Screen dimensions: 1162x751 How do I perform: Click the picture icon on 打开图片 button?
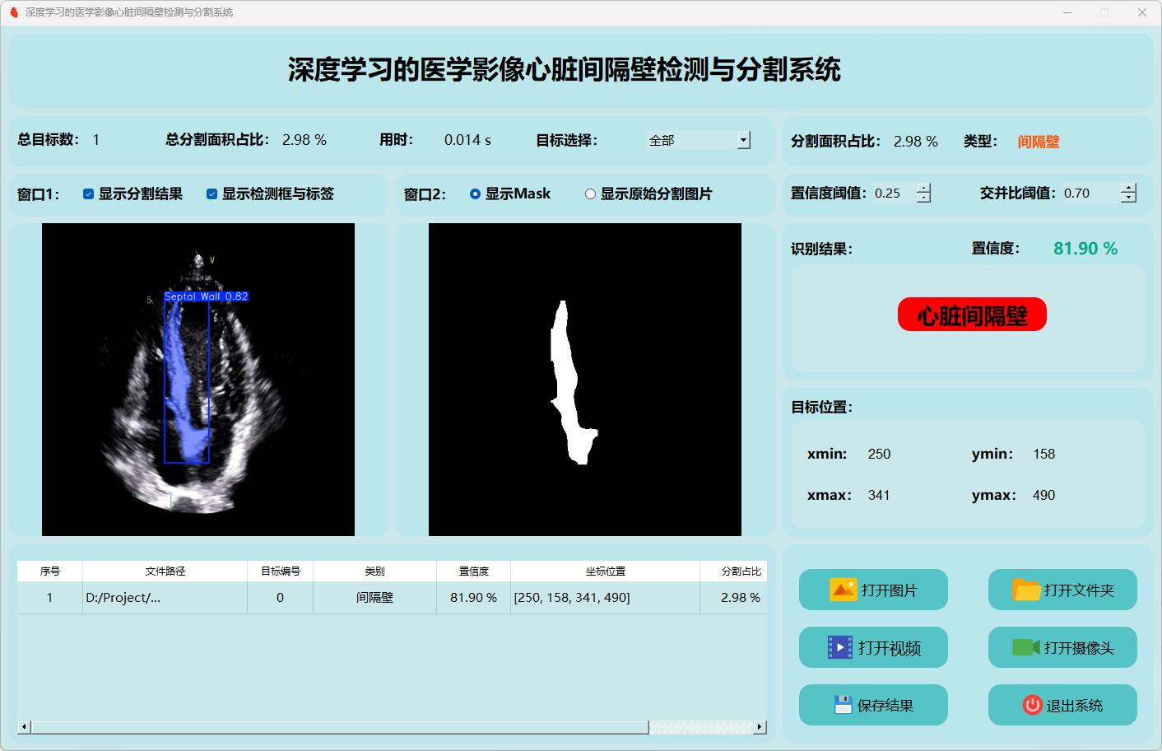pos(843,590)
